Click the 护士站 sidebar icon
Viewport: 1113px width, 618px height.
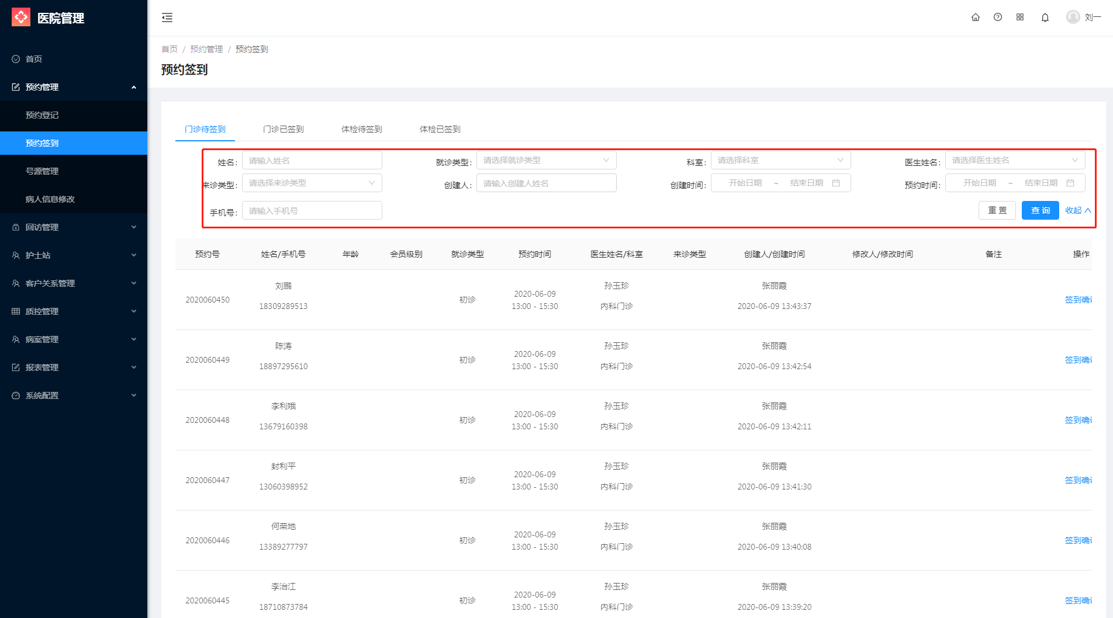[x=16, y=255]
